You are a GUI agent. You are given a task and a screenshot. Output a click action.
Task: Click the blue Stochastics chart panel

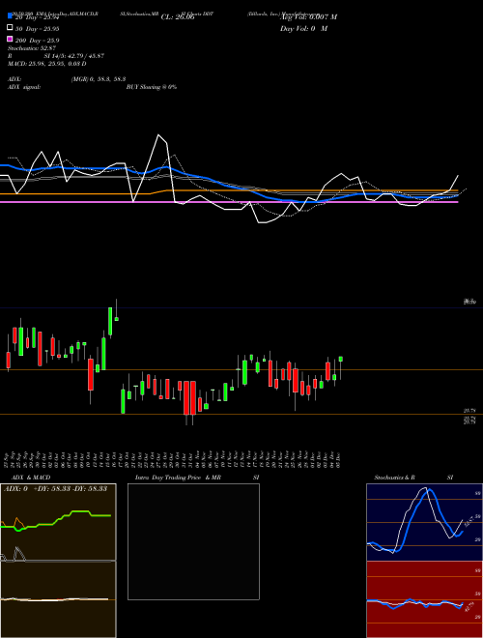click(424, 522)
